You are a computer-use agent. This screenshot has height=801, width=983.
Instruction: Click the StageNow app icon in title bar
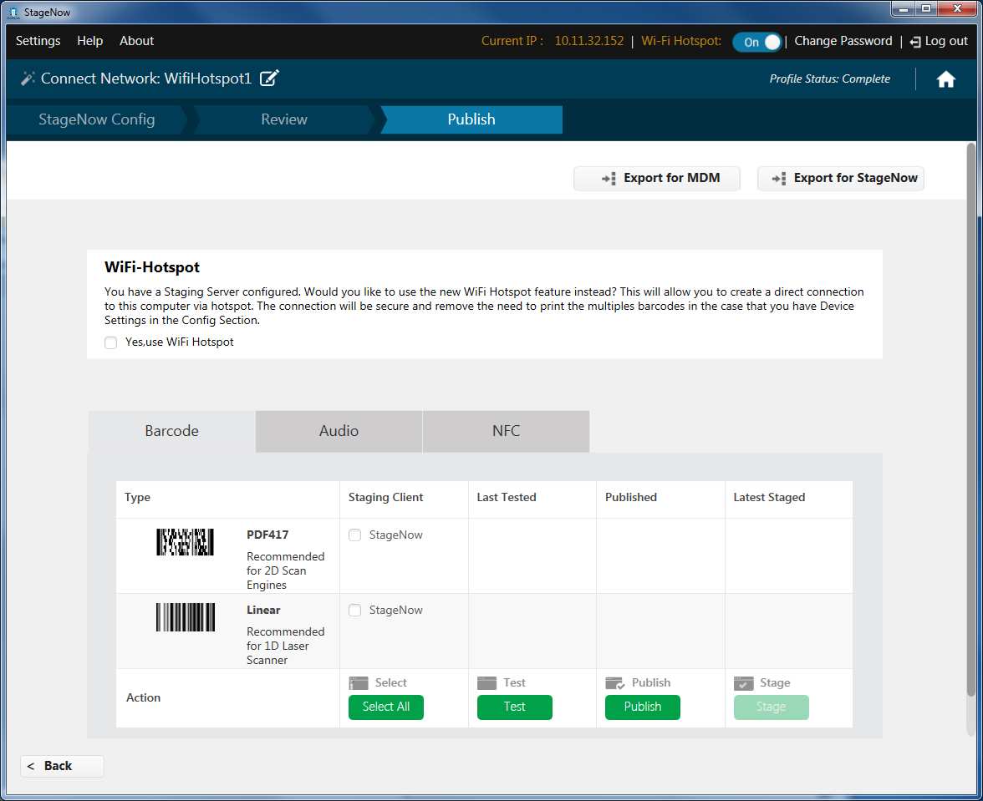(x=13, y=13)
